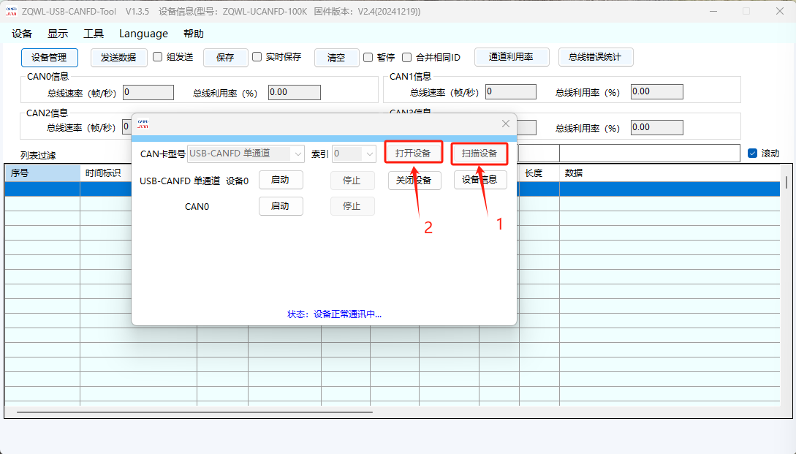Click the dialog's small logo icon
796x454 pixels.
pyautogui.click(x=143, y=124)
